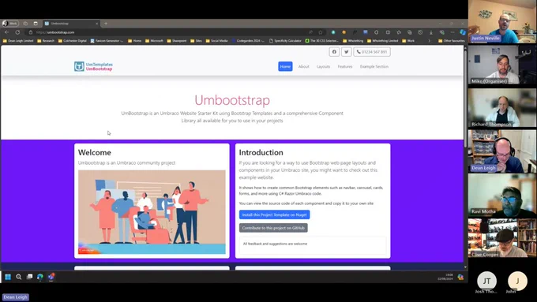Screen dimensions: 537x302
Task: Select Justin Neville's video tile
Action: (502, 21)
